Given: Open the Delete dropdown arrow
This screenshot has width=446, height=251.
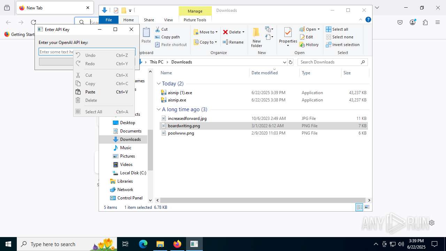Looking at the screenshot, I should click(x=243, y=32).
